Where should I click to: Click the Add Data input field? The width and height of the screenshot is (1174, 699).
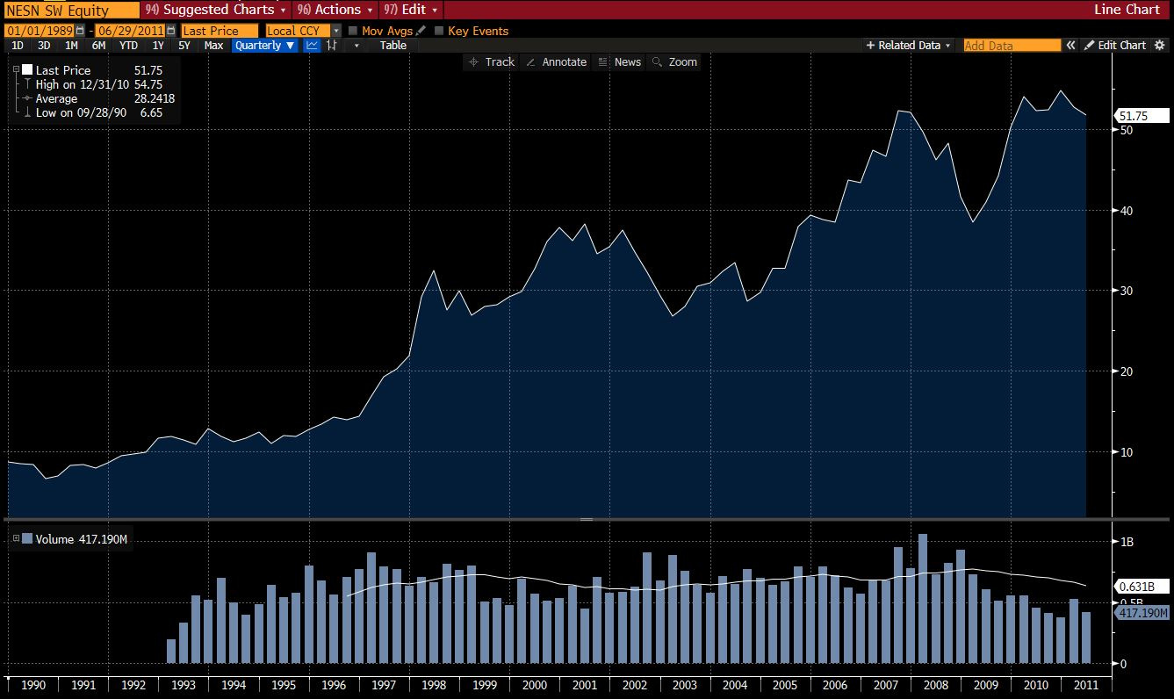pyautogui.click(x=1012, y=46)
